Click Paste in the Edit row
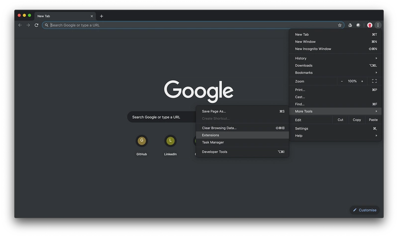 click(373, 120)
